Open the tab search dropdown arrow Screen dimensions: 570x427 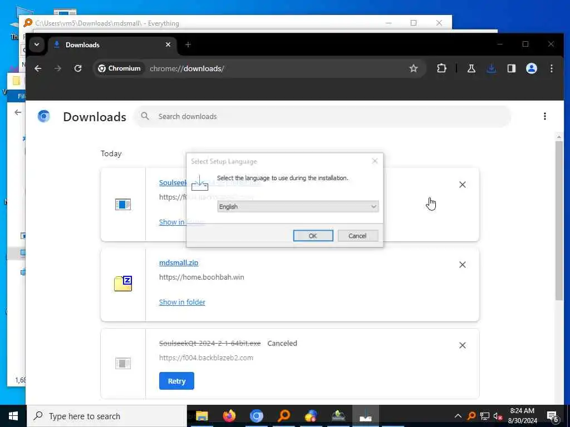point(37,44)
